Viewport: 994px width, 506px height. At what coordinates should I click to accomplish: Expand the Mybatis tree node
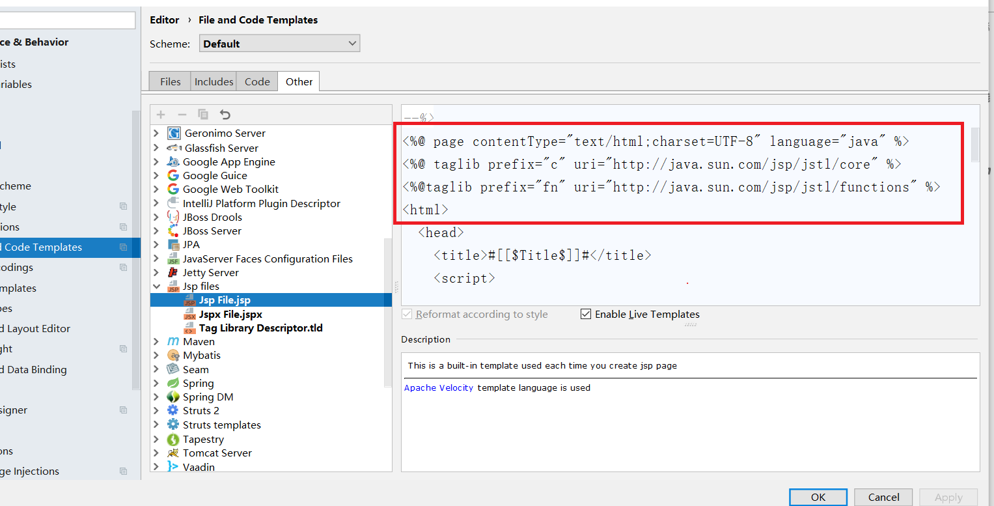(x=156, y=356)
